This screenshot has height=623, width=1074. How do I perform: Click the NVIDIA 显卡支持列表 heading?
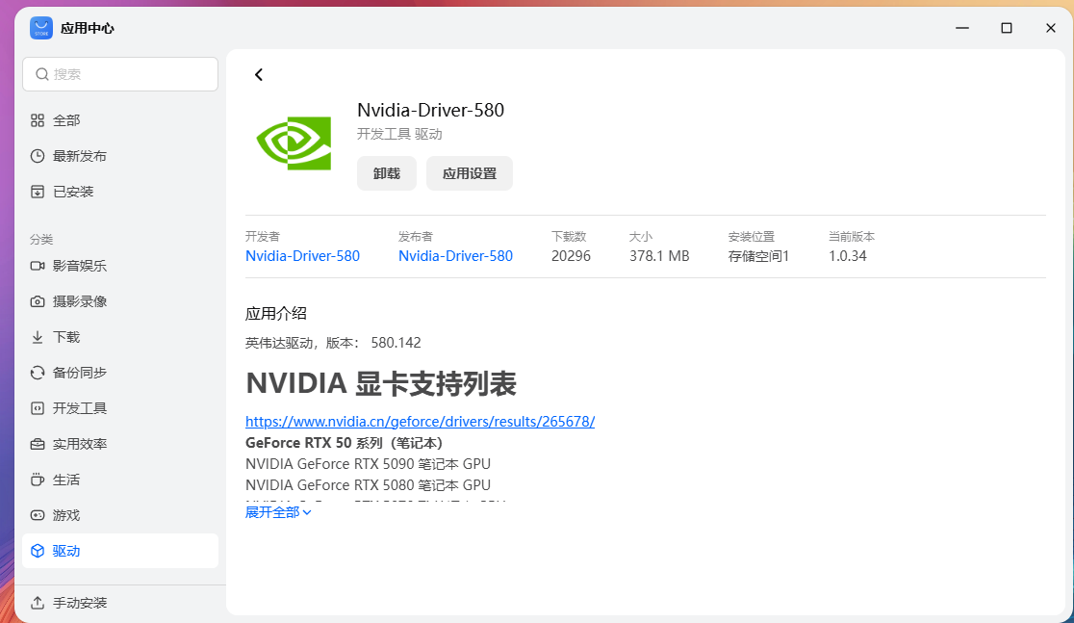point(381,383)
